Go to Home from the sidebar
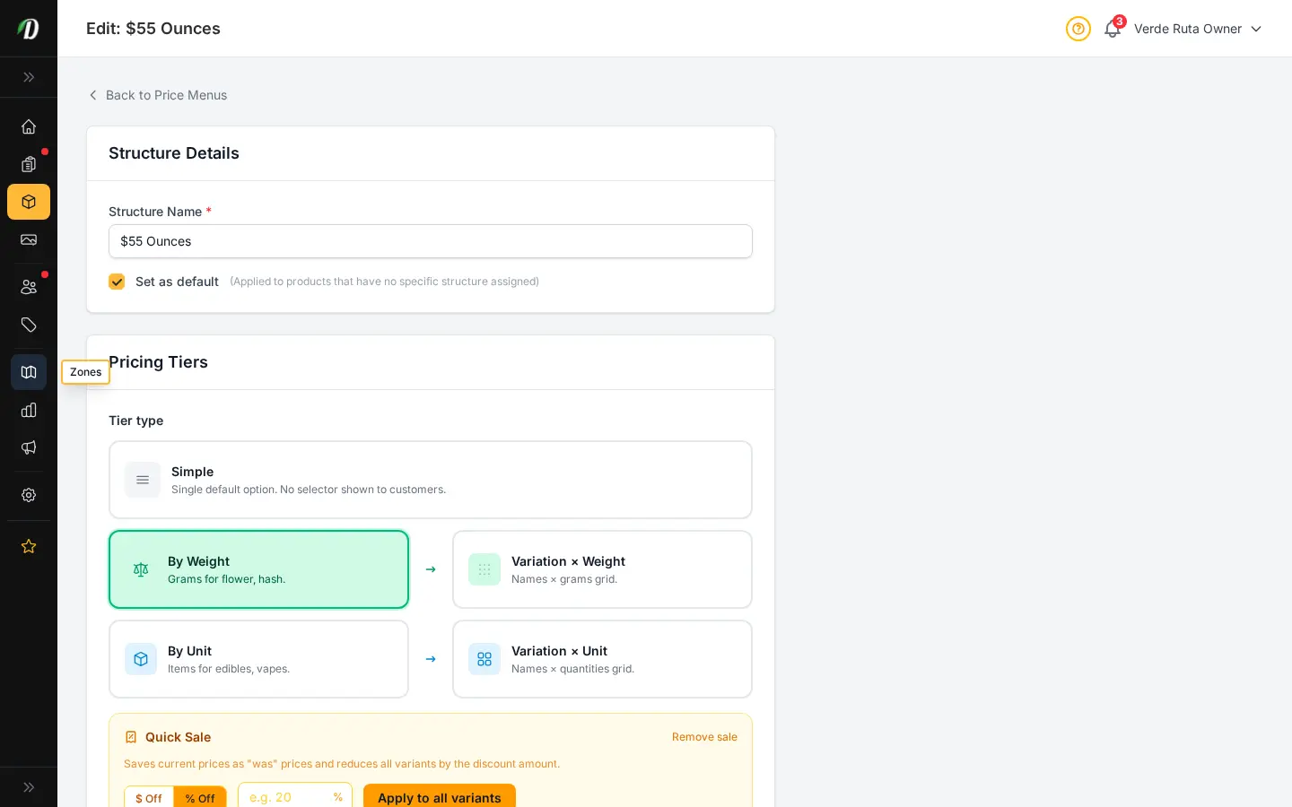 pos(29,126)
